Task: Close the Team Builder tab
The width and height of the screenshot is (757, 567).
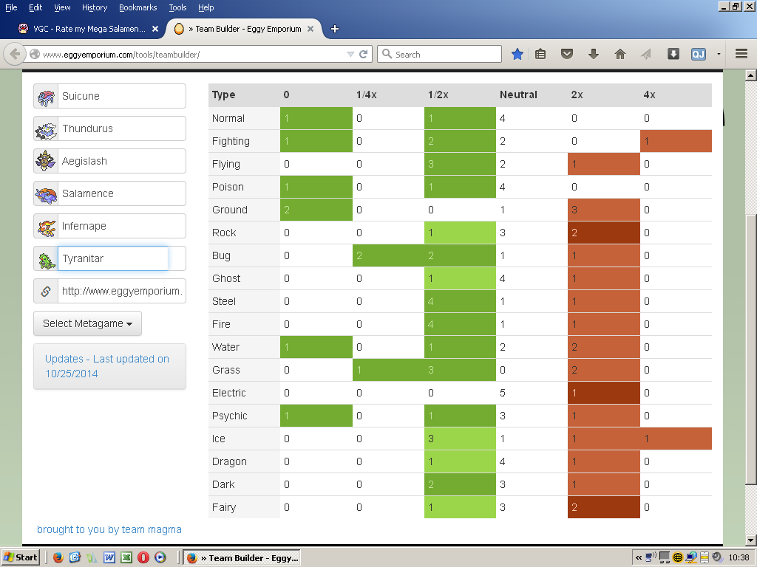Action: point(310,29)
